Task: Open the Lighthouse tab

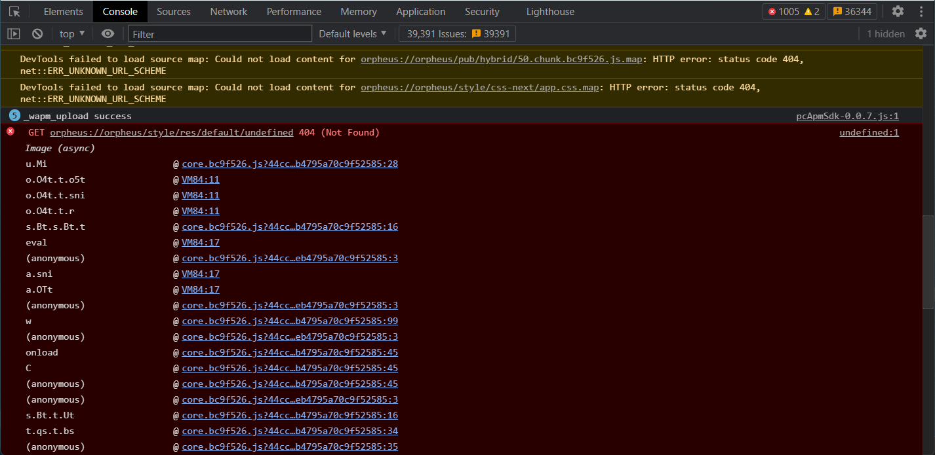Action: pyautogui.click(x=550, y=11)
